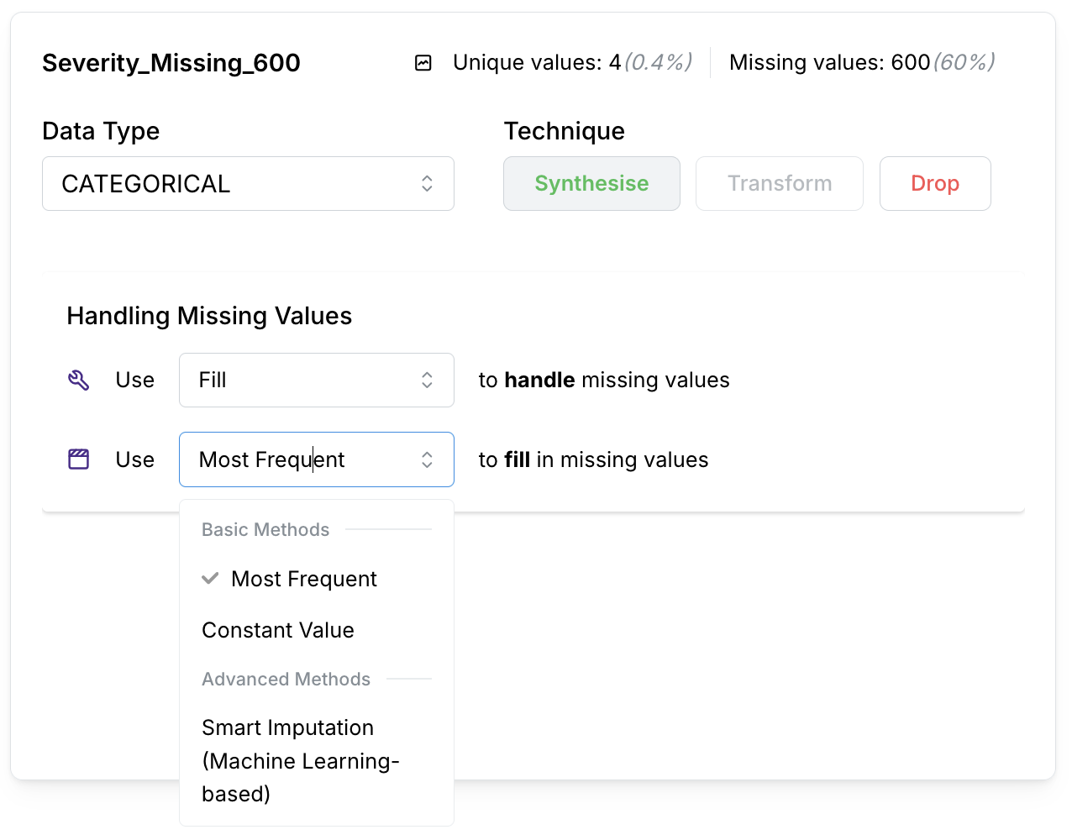Click the 'to fill in missing values' text
The width and height of the screenshot is (1072, 840).
click(593, 459)
